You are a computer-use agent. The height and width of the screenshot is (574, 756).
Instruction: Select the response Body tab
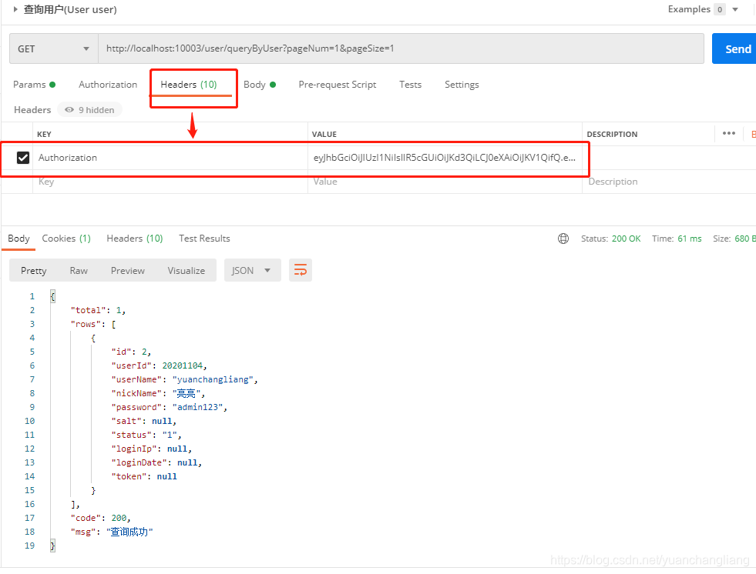pos(18,239)
